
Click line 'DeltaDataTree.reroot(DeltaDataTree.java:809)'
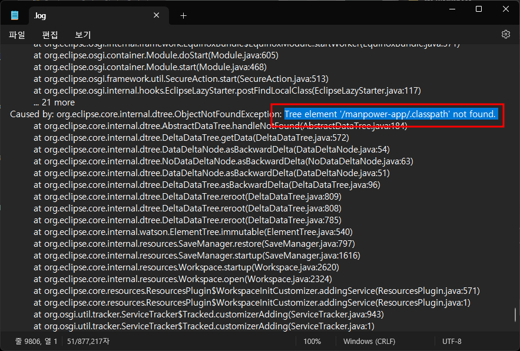point(187,197)
